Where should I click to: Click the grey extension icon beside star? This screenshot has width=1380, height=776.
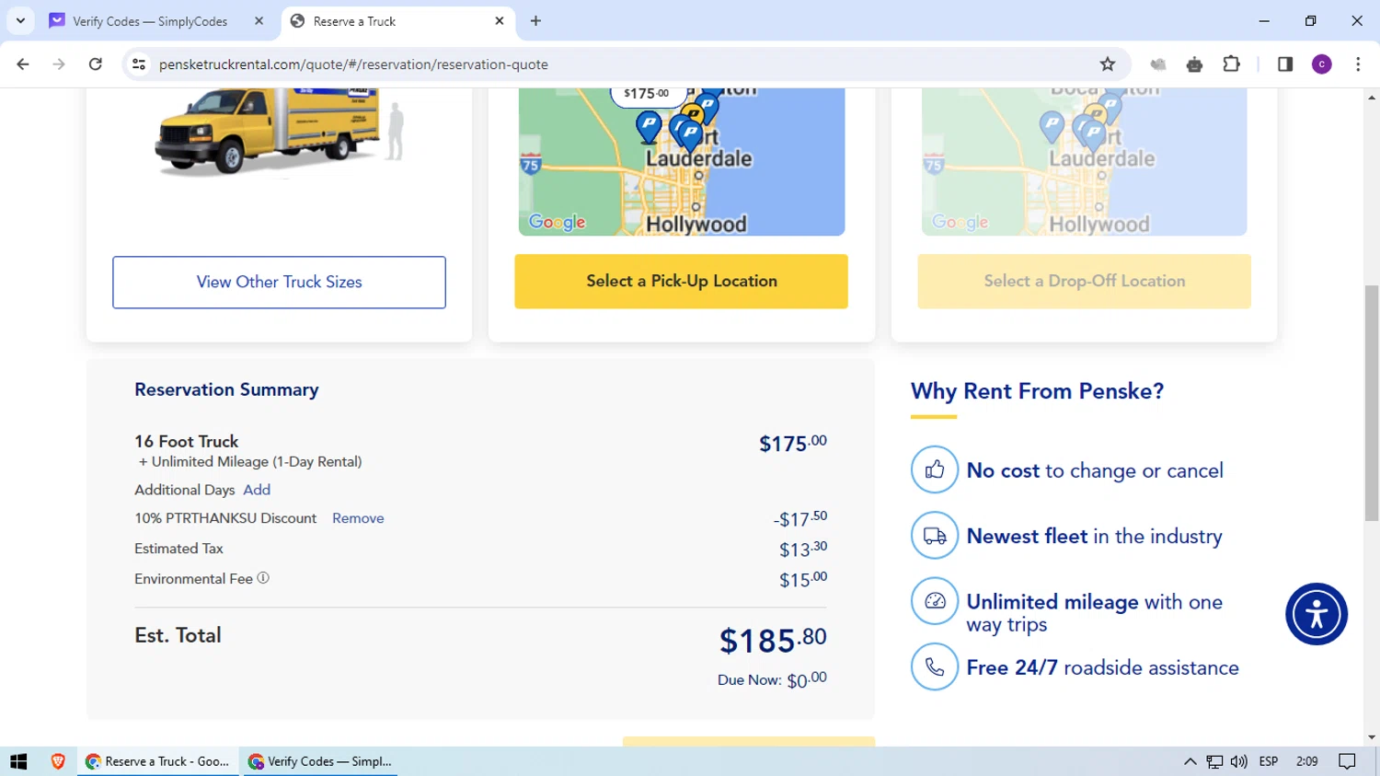click(1158, 64)
